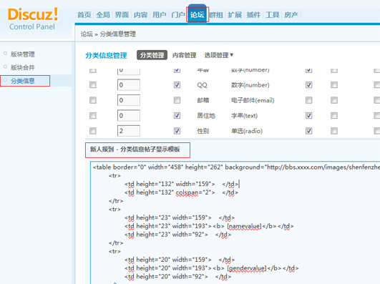
Task: Select 版块合并 in the sidebar
Action: tap(22, 67)
